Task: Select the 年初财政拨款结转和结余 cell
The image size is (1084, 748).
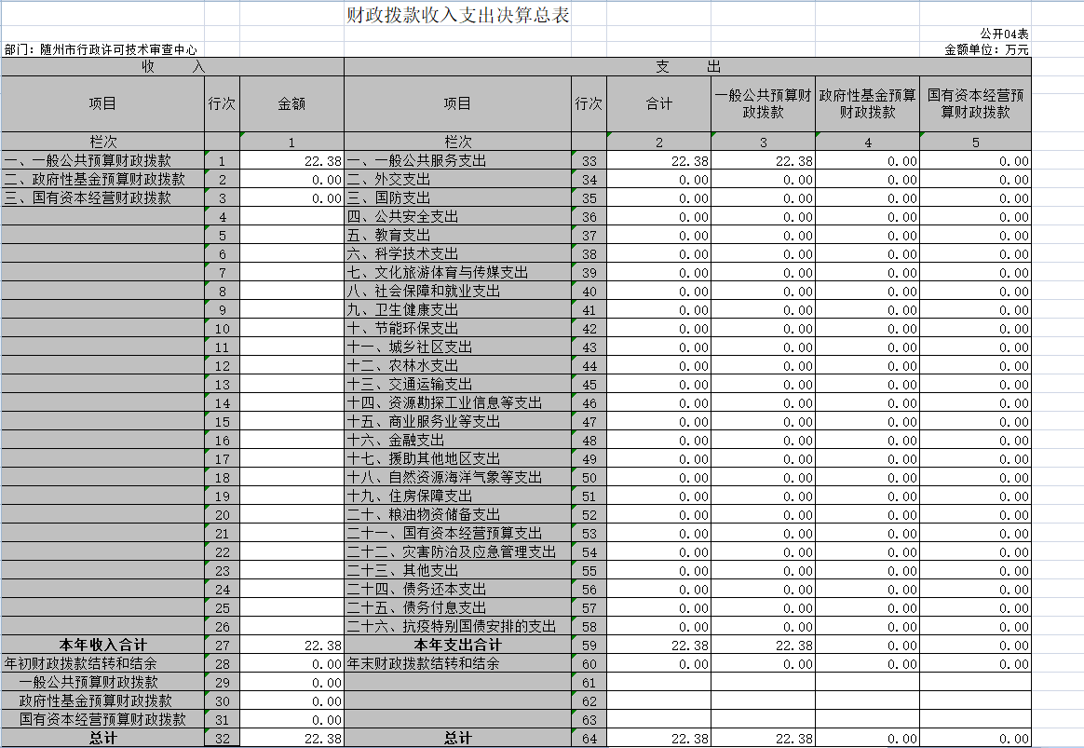Action: 80,664
